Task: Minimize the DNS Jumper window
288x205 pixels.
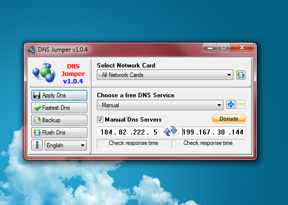Action: coord(210,48)
